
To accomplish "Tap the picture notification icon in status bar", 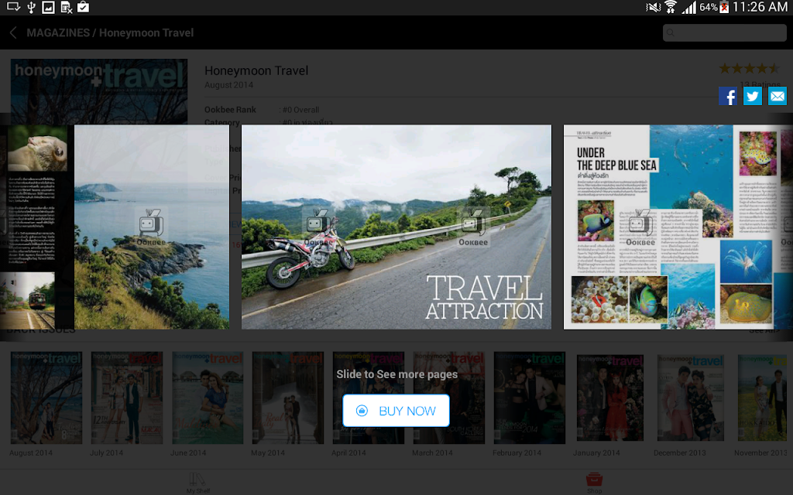I will [48, 7].
